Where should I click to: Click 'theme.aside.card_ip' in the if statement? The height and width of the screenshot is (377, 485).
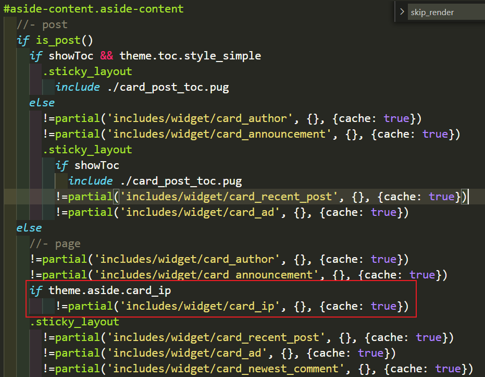pos(109,290)
